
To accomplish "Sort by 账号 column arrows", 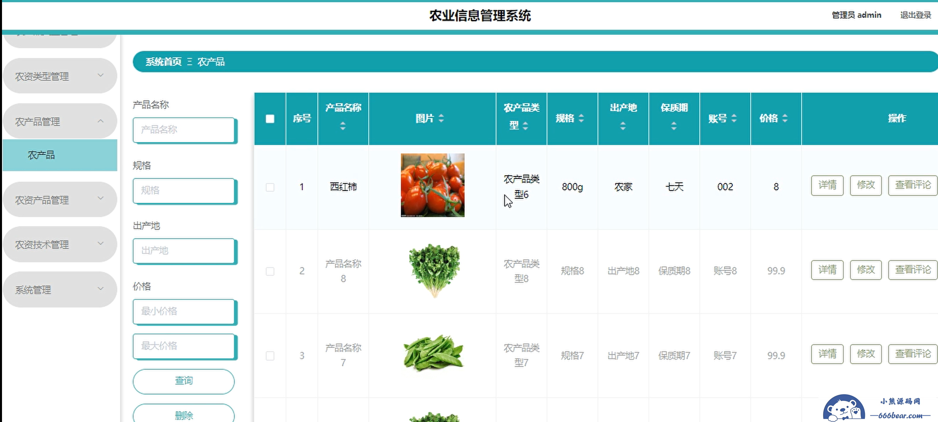I will tap(734, 118).
